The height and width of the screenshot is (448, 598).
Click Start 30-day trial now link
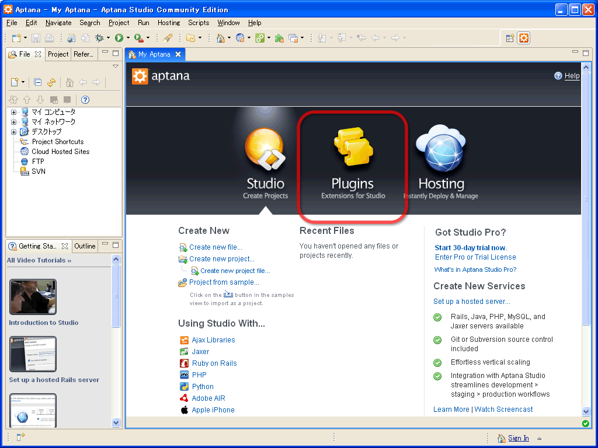pyautogui.click(x=471, y=247)
